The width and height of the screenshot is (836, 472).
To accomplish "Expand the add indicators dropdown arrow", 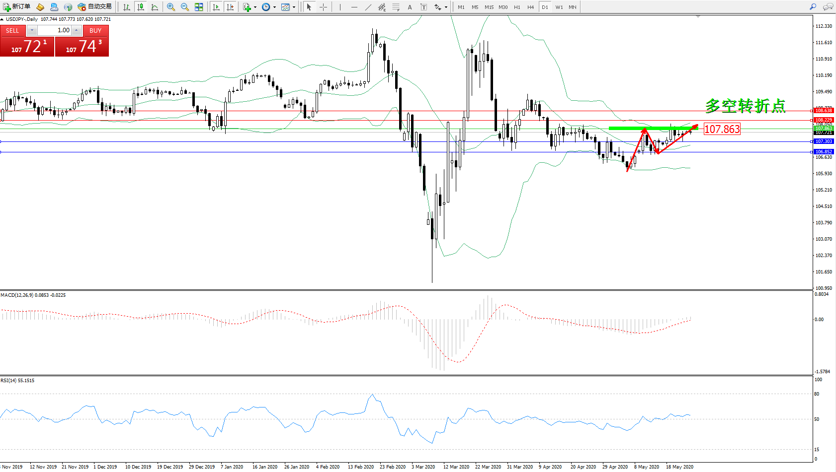I will tap(255, 7).
